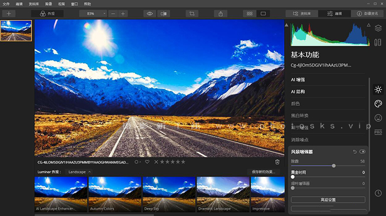
Task: Apply the Impressive look
Action: pyautogui.click(x=268, y=195)
